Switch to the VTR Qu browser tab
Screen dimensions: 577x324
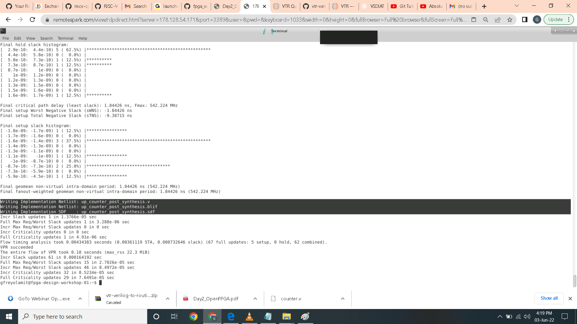point(285,6)
